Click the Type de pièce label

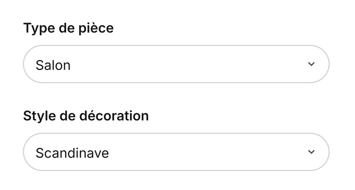(68, 28)
